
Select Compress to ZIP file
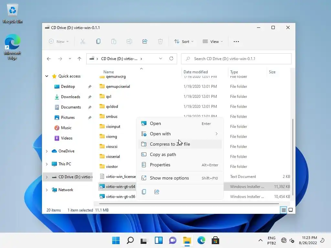(x=180, y=144)
